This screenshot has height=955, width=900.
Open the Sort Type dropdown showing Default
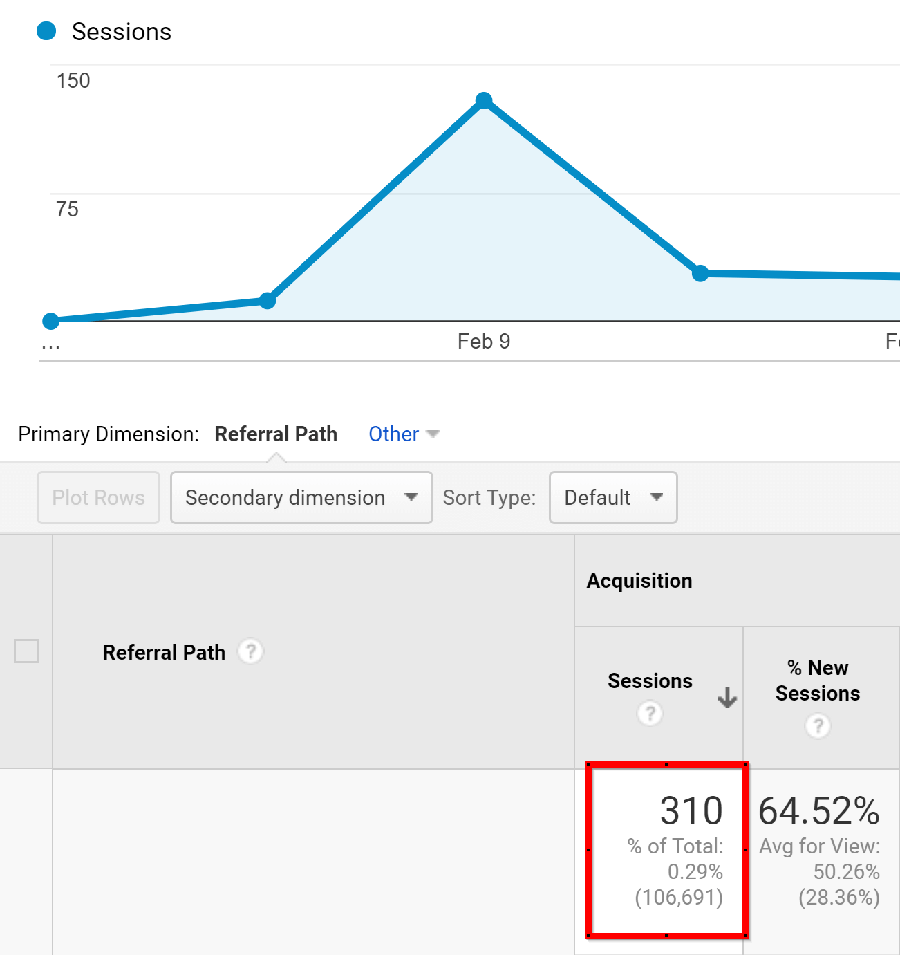pyautogui.click(x=612, y=497)
